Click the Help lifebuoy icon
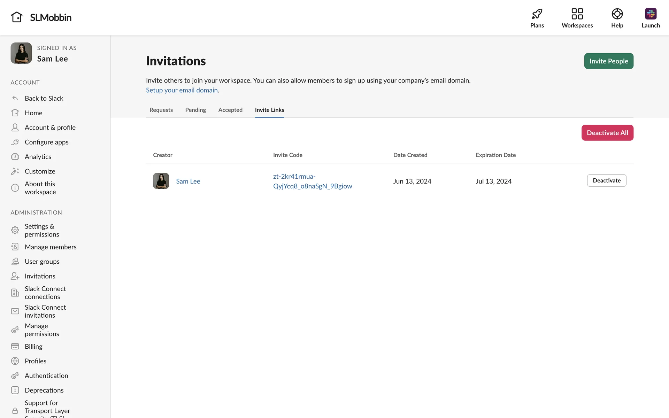 [x=617, y=14]
